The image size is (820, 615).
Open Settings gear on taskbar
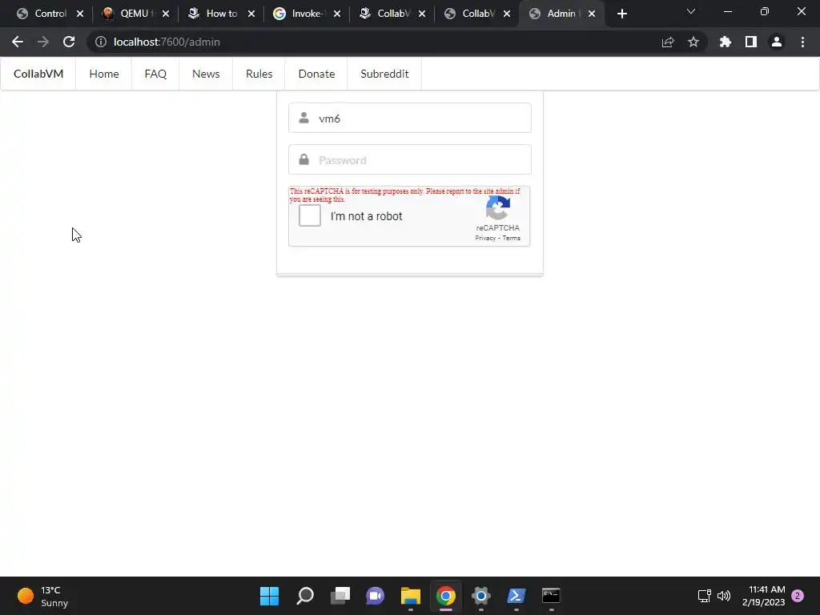pyautogui.click(x=480, y=596)
